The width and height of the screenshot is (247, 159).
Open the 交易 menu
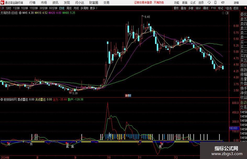pyautogui.click(x=106, y=3)
